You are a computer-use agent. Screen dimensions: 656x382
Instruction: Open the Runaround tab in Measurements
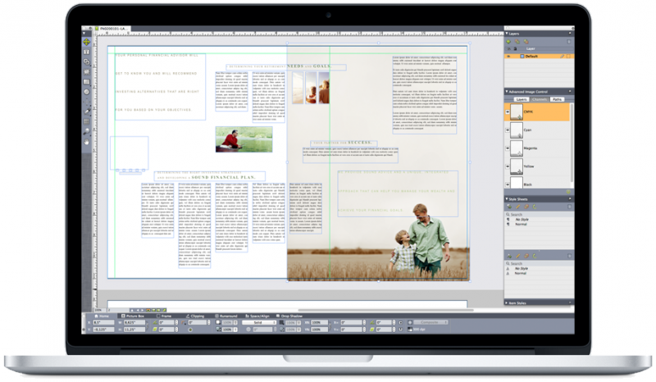click(x=229, y=316)
